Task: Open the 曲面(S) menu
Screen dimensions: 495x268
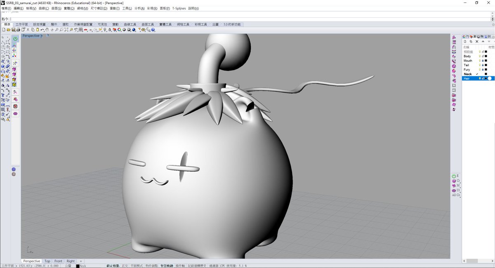Action: (x=57, y=8)
